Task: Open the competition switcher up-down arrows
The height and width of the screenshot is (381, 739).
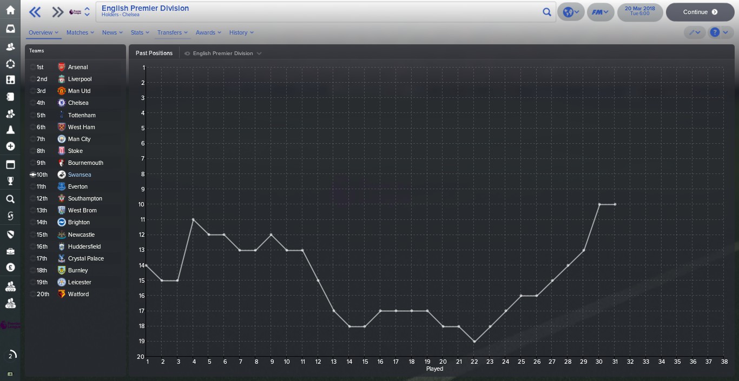Action: point(87,12)
